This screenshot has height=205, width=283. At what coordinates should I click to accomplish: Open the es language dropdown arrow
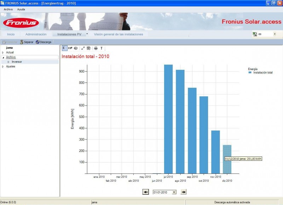coord(275,34)
